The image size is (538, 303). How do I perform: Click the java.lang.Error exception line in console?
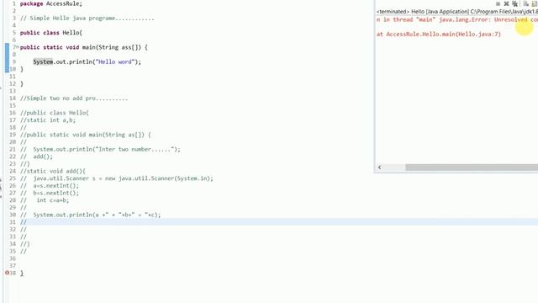(x=457, y=19)
